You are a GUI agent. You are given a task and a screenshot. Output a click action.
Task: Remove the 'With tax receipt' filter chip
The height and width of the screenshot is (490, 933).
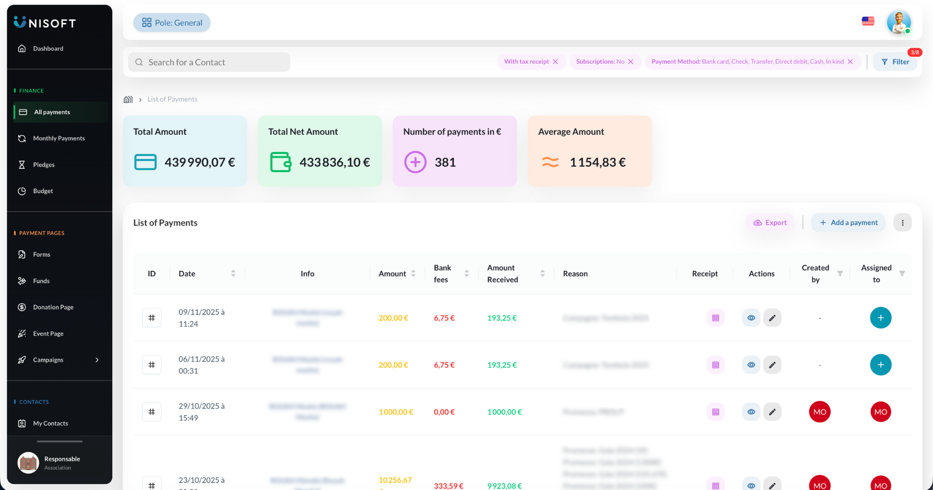[555, 62]
